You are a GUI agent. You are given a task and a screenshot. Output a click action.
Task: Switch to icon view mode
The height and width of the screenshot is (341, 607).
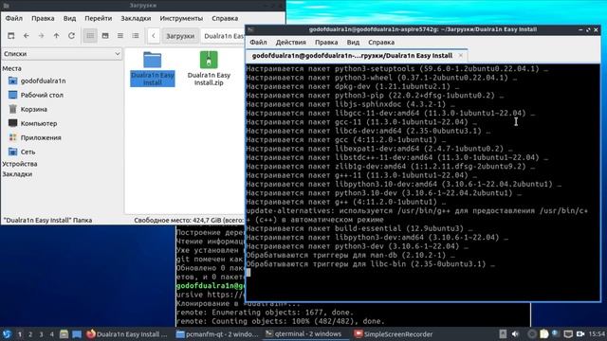pyautogui.click(x=90, y=36)
